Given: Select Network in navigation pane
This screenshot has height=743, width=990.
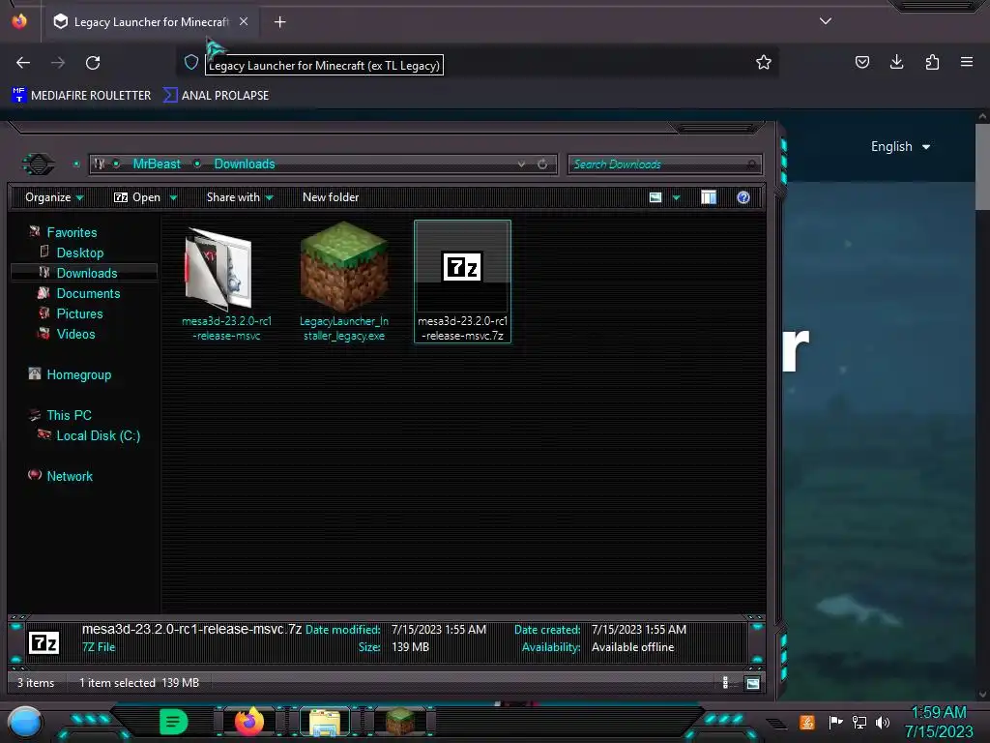Looking at the screenshot, I should [x=70, y=476].
